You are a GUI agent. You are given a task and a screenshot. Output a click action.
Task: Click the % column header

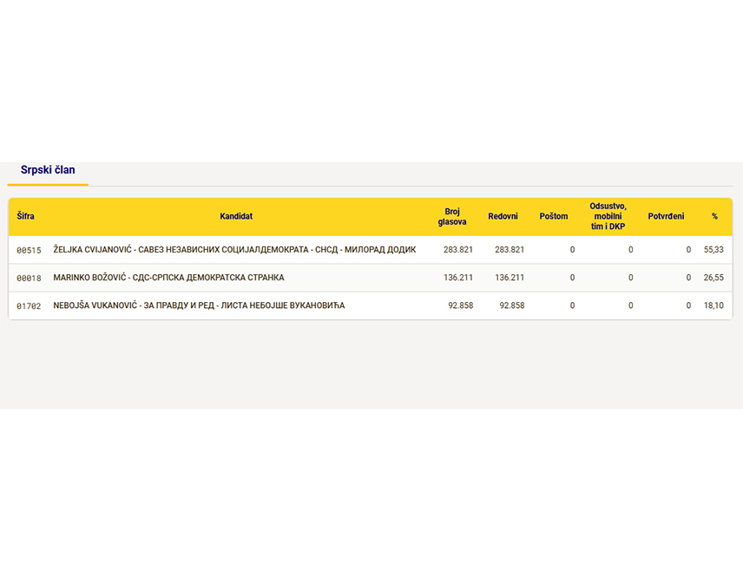[714, 217]
